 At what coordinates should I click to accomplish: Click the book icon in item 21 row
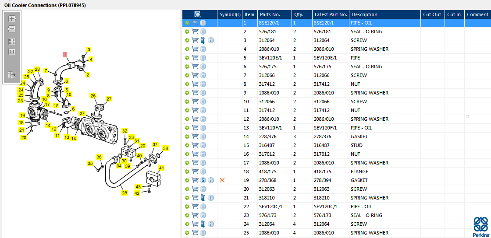(203, 198)
